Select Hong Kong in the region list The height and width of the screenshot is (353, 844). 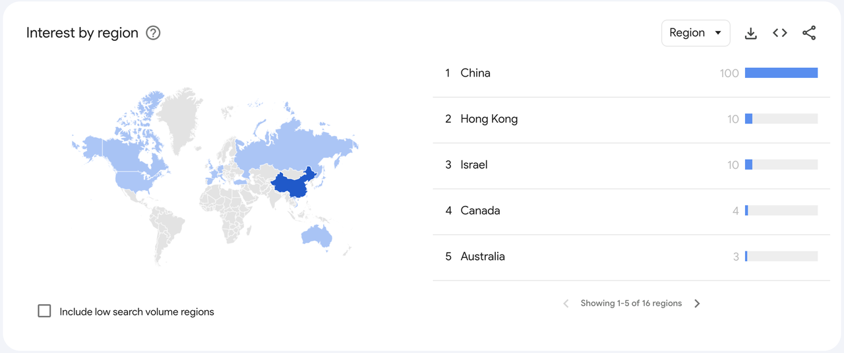631,119
